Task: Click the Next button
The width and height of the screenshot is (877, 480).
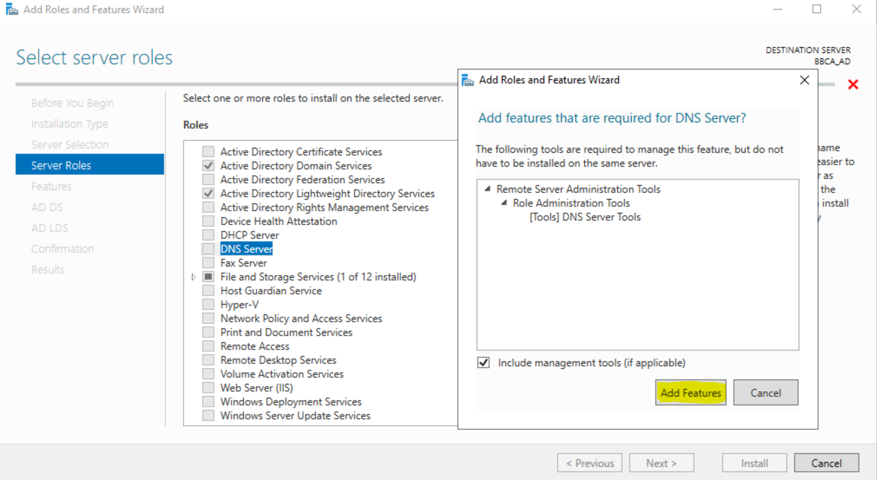Action: [661, 463]
